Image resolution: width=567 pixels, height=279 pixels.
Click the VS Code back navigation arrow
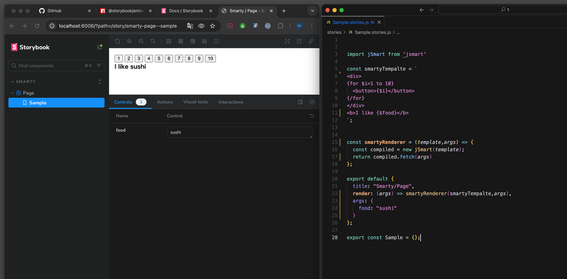click(422, 10)
